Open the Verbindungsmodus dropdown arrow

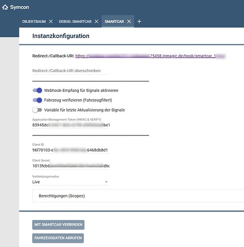coord(106,182)
